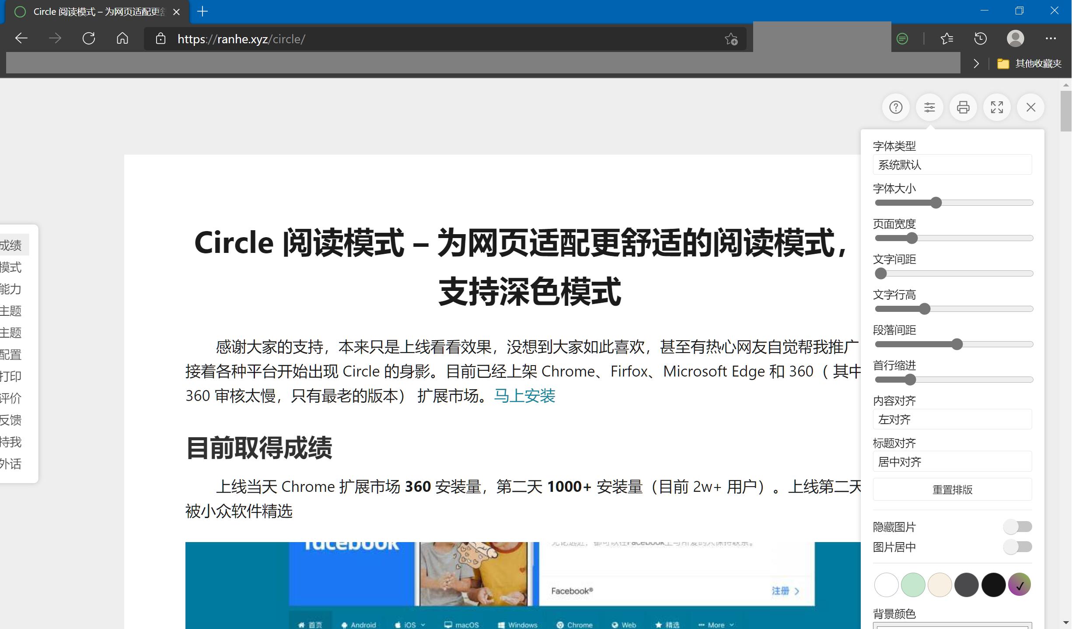Jump to 反馈 in the outline sidebar
The image size is (1072, 629).
click(11, 420)
